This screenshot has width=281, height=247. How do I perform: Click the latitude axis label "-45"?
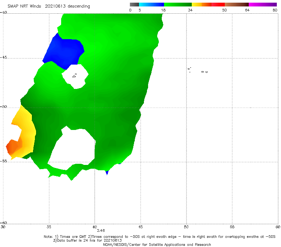coord(3,57)
